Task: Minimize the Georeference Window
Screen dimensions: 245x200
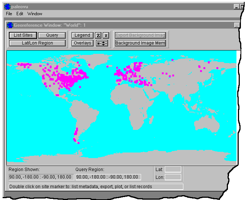Action: click(x=236, y=25)
